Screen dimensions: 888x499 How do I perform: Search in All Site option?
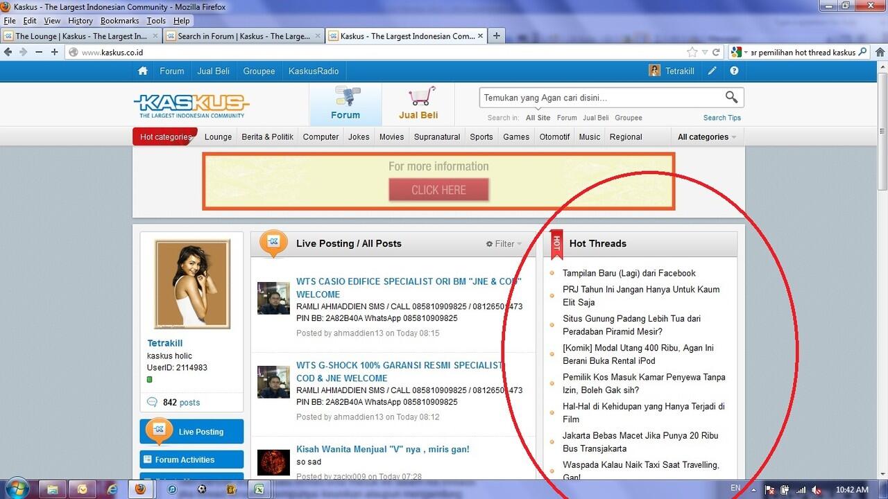tap(538, 118)
